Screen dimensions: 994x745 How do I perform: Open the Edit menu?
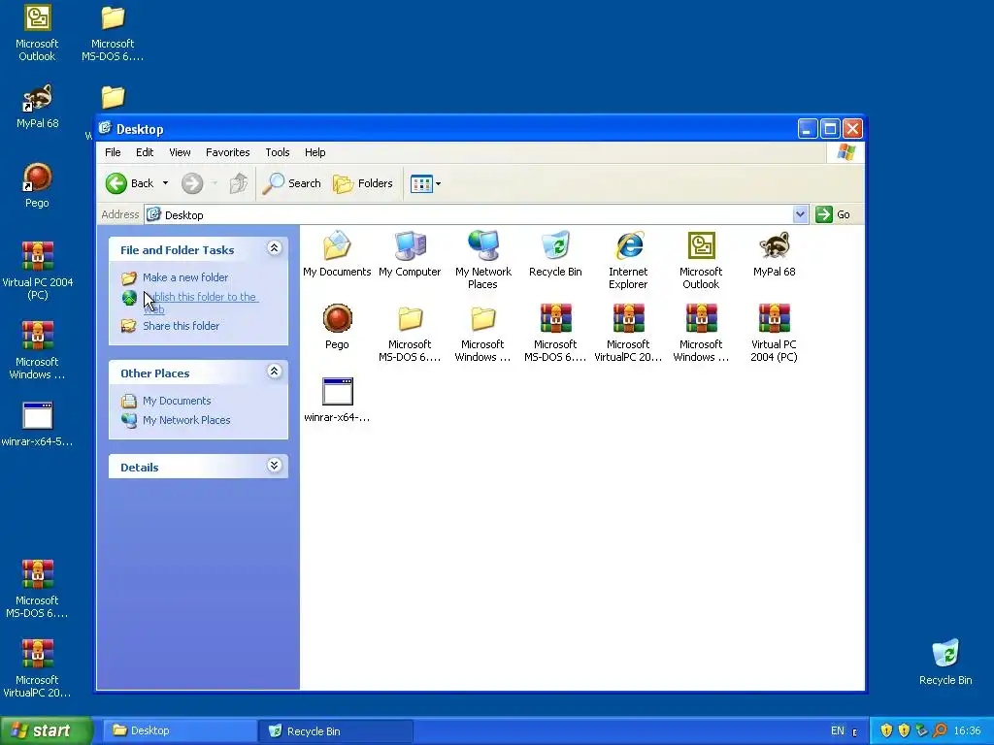click(145, 152)
